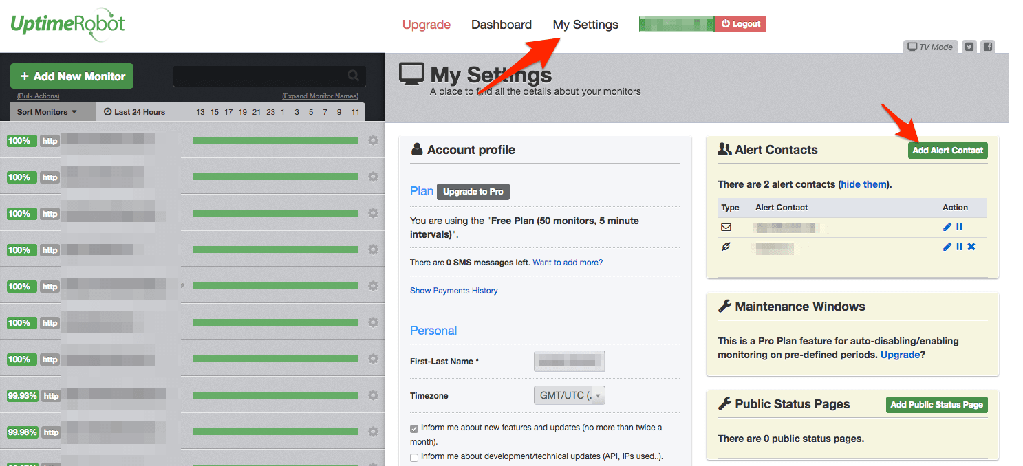Click Add Alert Contact
This screenshot has width=1023, height=466.
(x=948, y=151)
